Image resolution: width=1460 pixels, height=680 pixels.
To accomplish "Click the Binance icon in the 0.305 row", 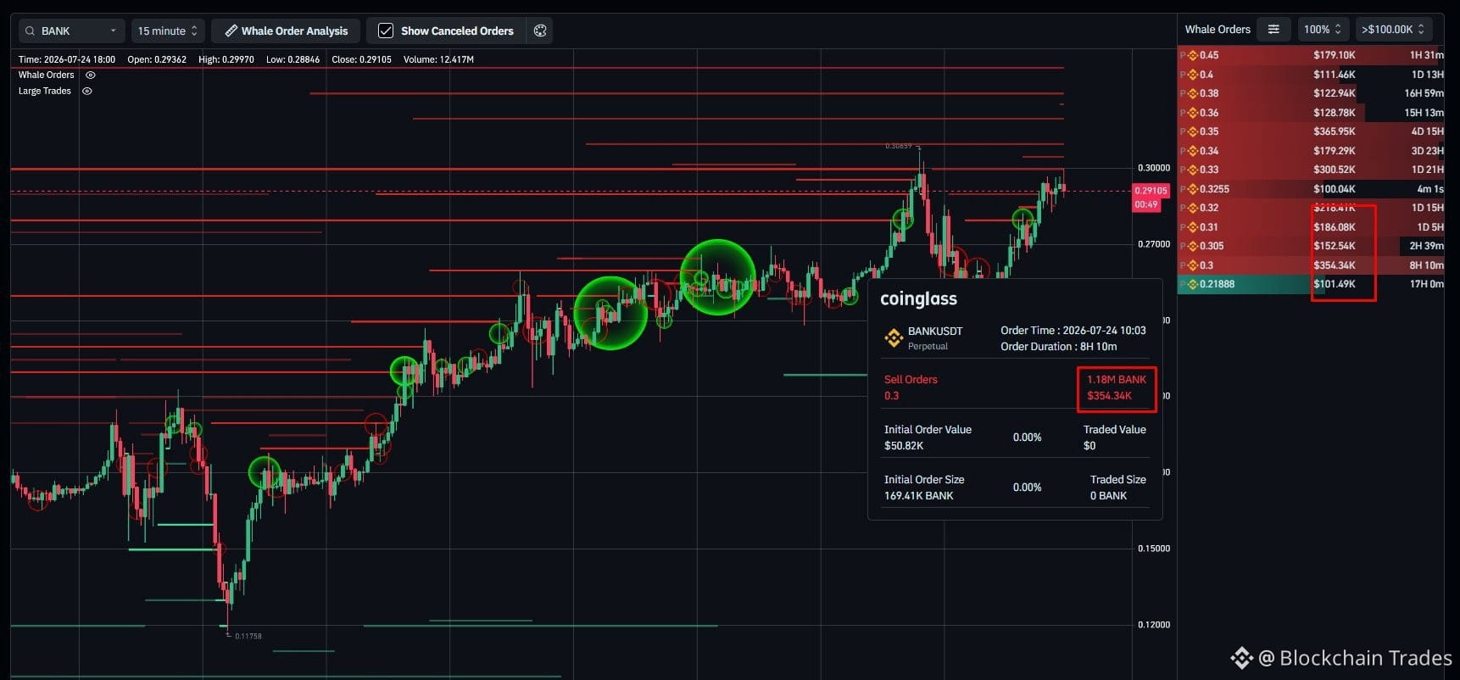I will (1193, 246).
